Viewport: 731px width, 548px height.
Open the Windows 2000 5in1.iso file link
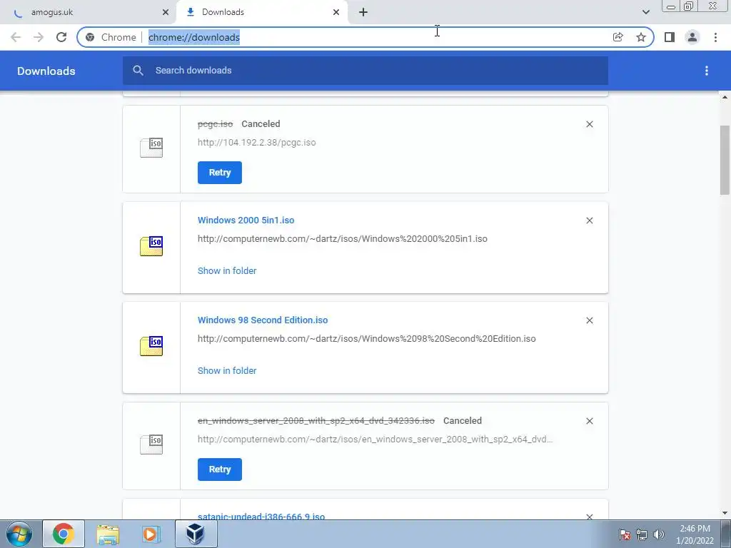tap(246, 220)
